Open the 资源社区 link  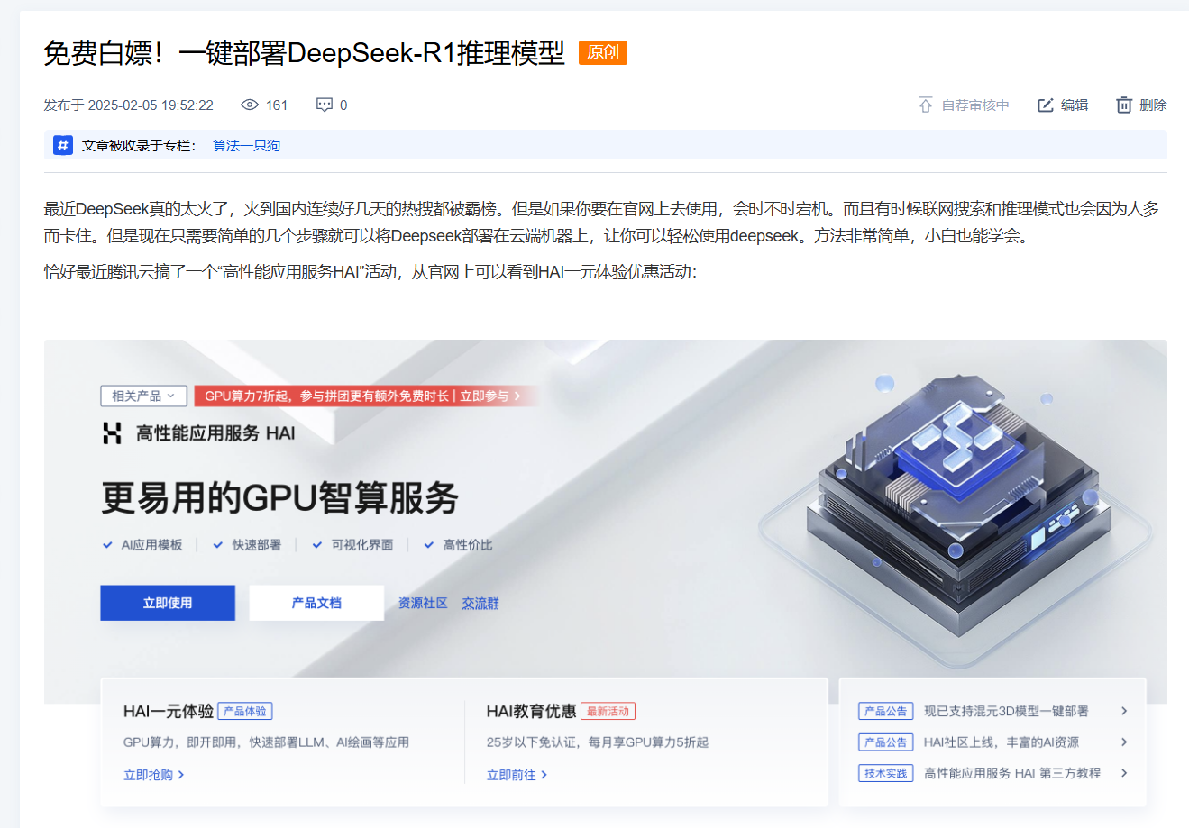423,603
